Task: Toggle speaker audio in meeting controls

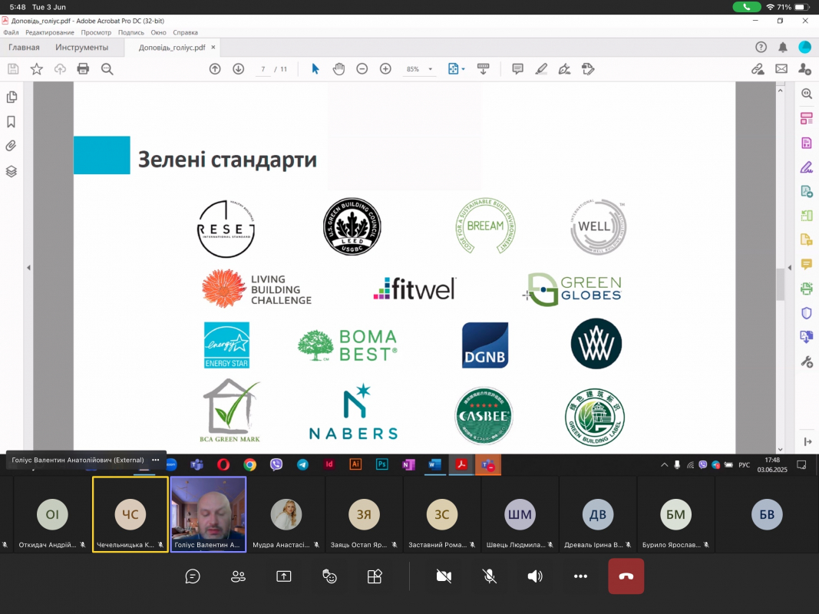Action: pos(535,576)
